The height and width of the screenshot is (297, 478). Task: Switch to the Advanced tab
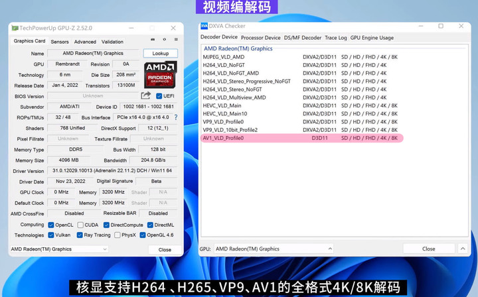tap(85, 42)
